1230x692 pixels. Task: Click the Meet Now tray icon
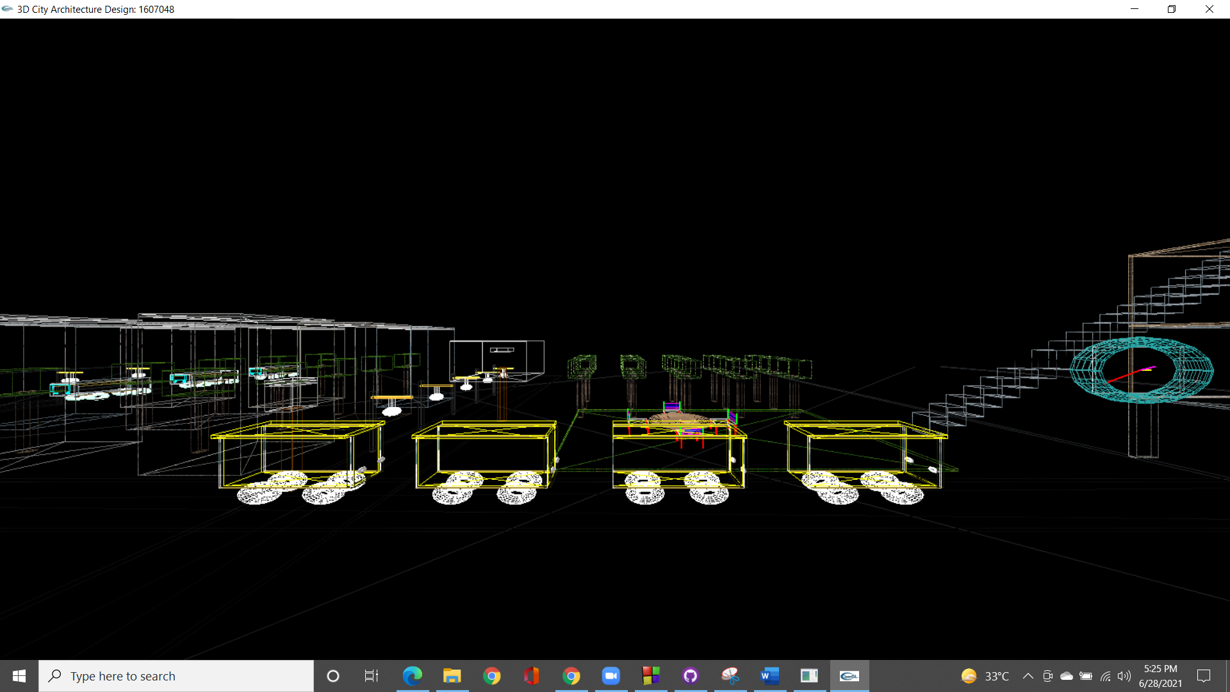[1048, 676]
